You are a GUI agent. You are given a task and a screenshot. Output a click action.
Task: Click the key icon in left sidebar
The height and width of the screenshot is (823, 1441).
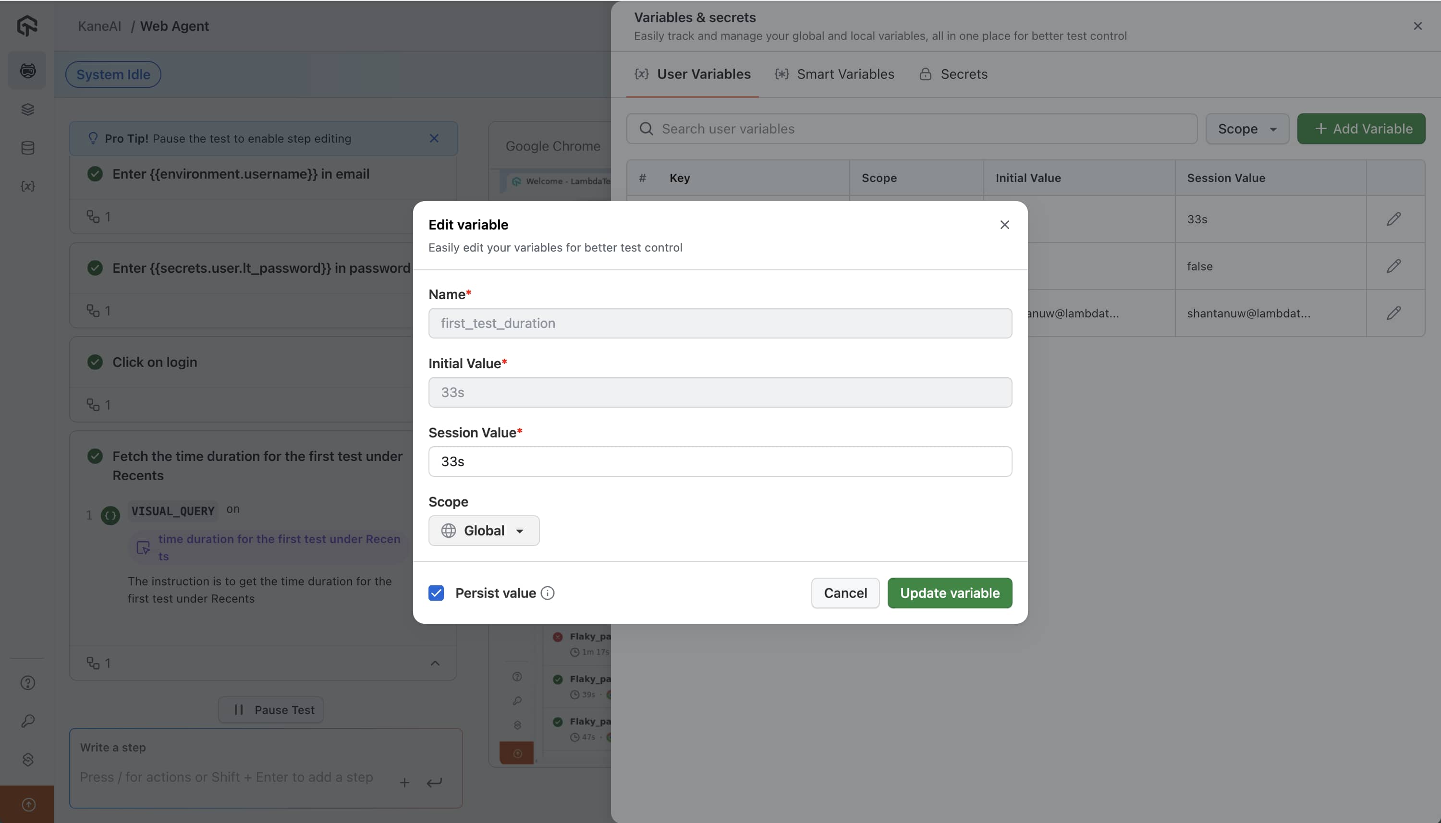click(28, 721)
